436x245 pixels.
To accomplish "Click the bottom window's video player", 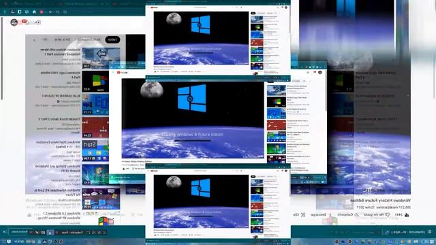I will [201, 201].
